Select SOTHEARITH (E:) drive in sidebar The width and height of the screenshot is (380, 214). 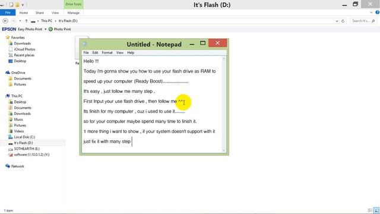pos(27,149)
